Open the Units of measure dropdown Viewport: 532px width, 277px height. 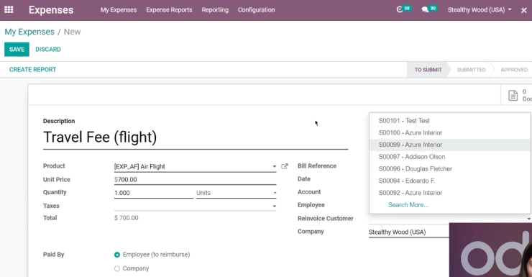coord(237,193)
